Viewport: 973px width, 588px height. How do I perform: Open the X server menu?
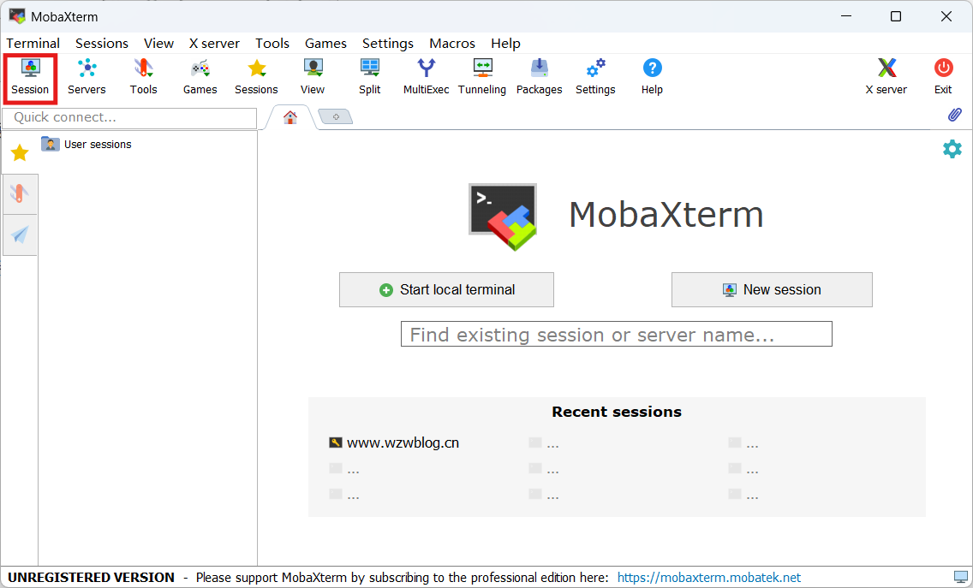point(214,43)
